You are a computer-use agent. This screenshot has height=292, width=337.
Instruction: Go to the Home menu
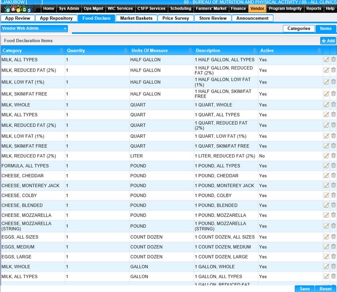(x=49, y=8)
